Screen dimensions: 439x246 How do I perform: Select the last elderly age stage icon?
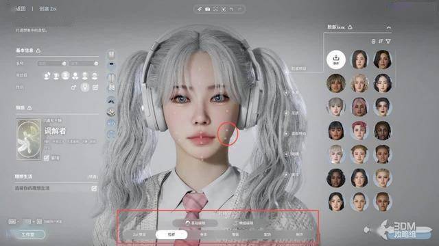point(95,76)
